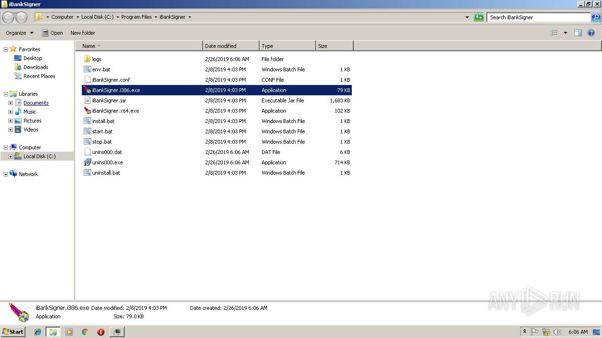602x338 pixels.
Task: Select the uninstall.bat file icon
Action: point(87,173)
